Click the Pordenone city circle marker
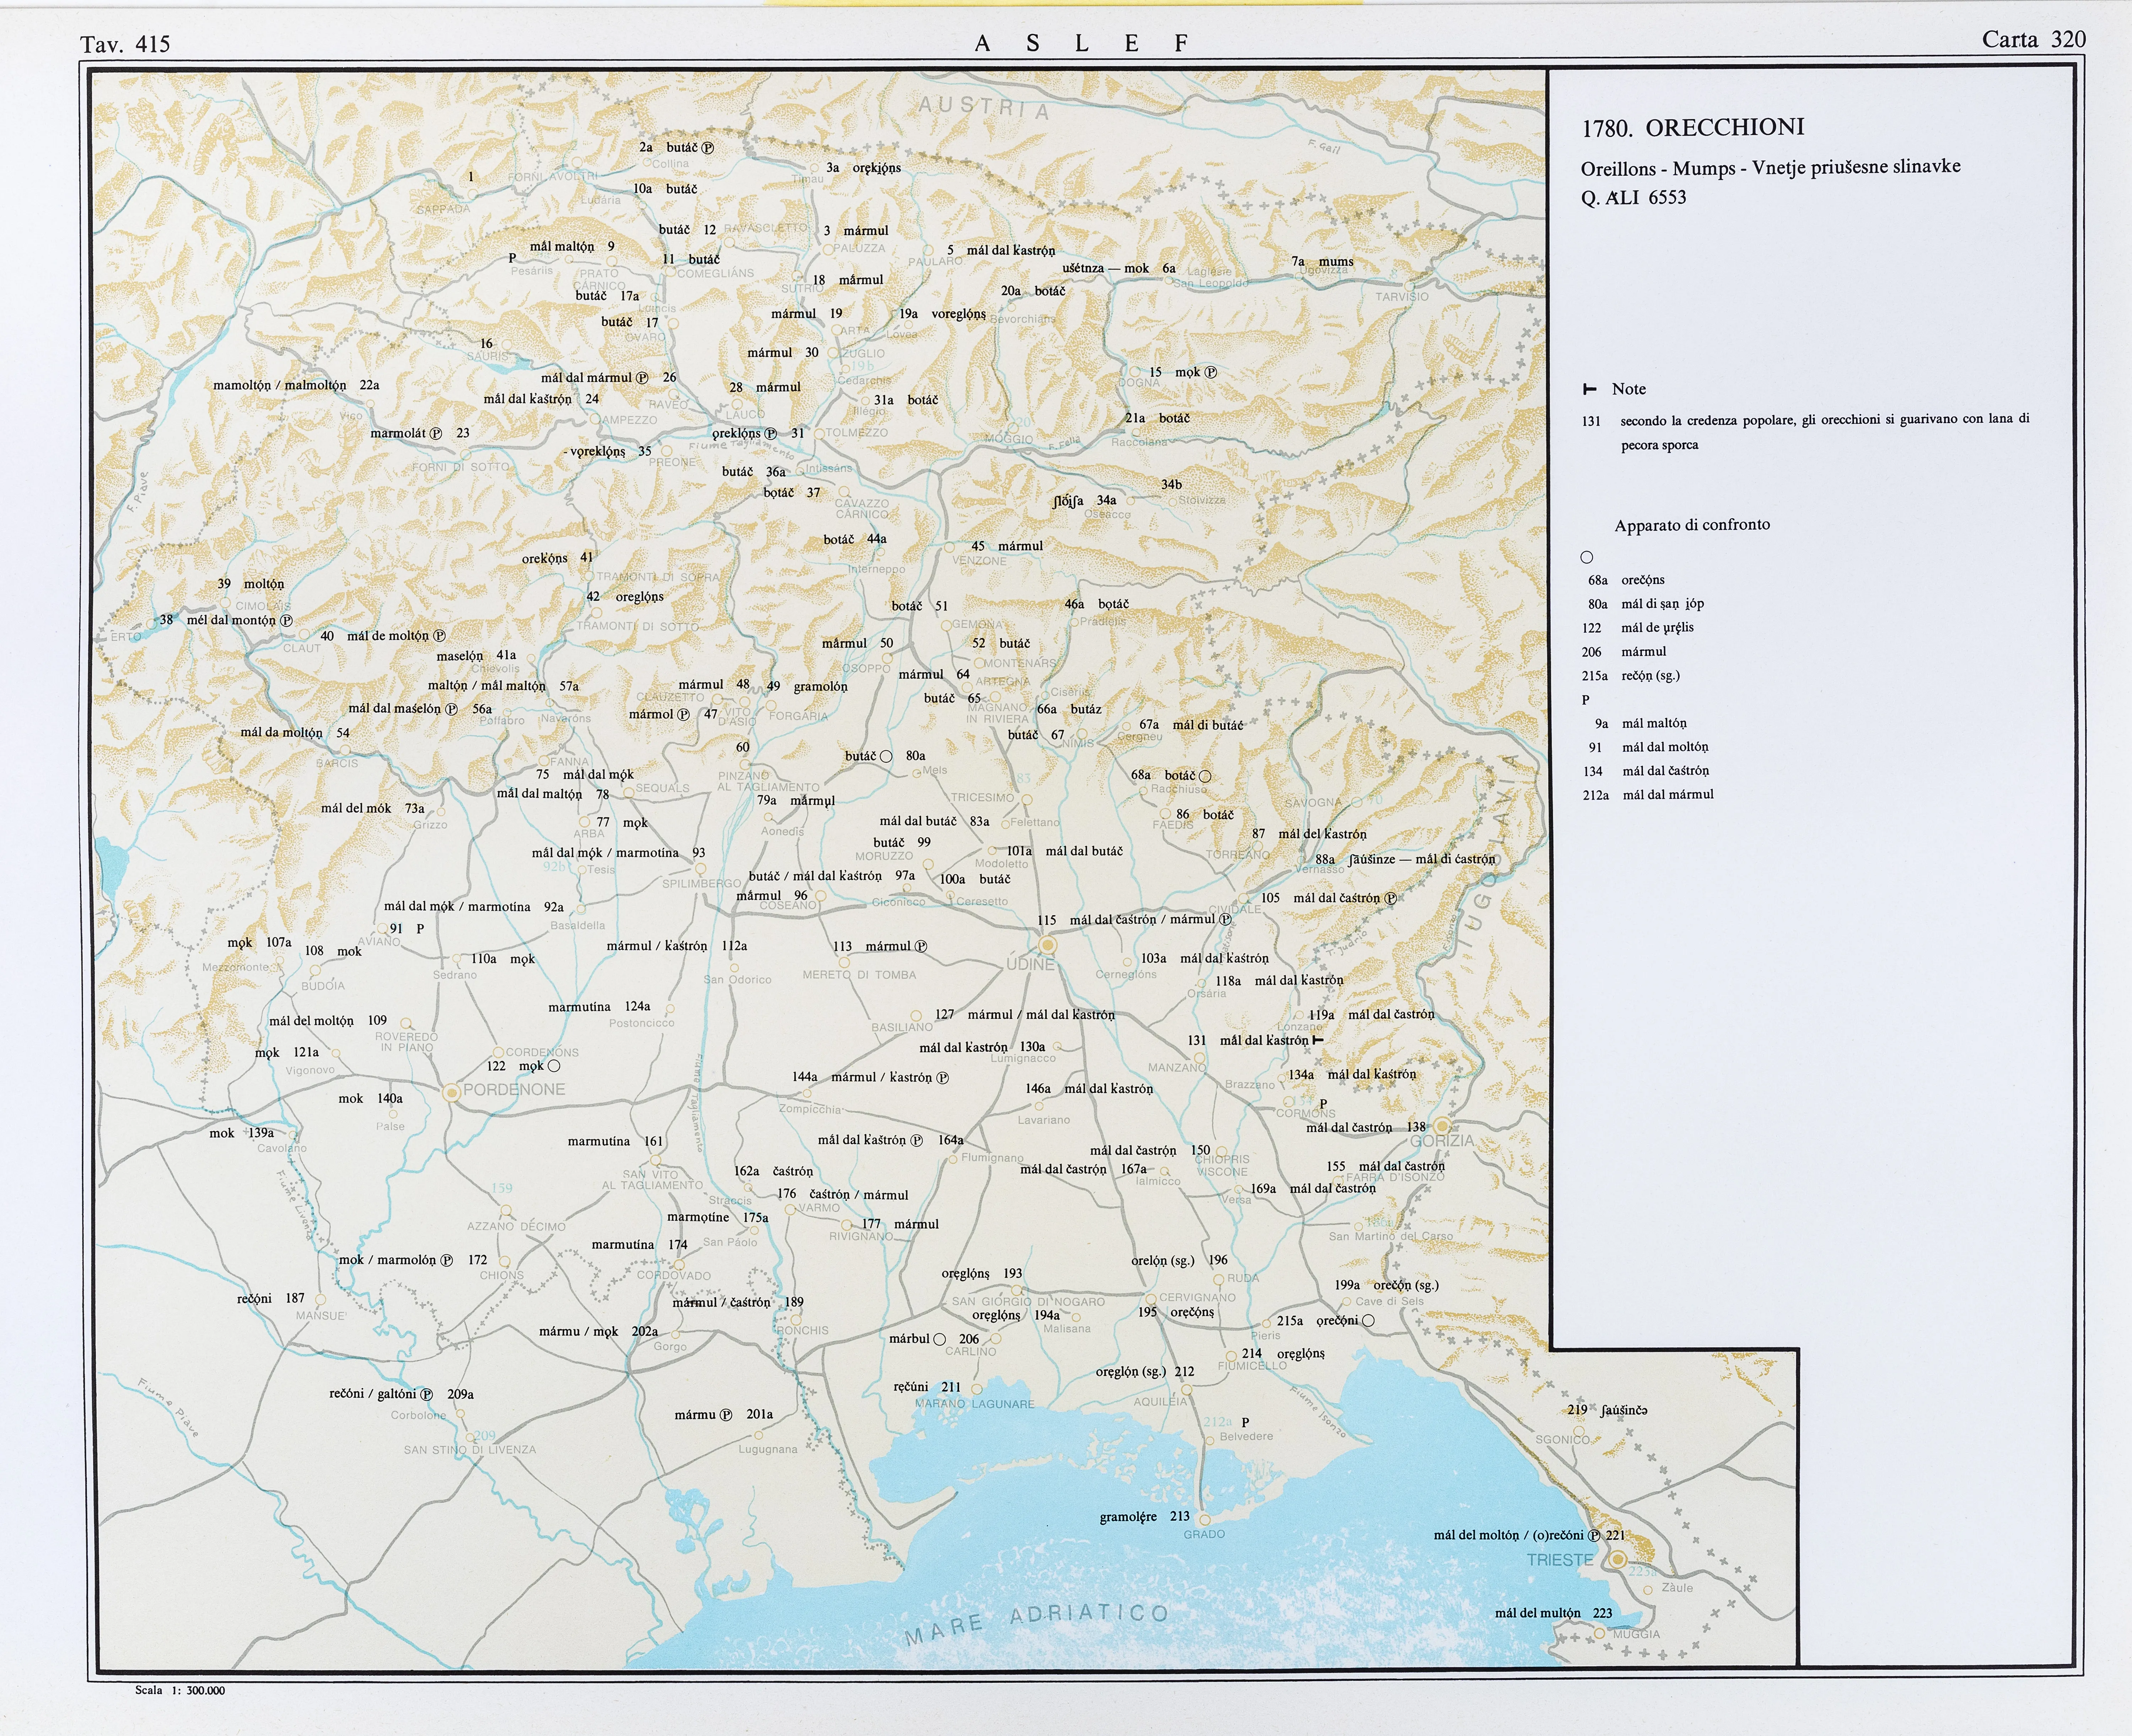2132x1736 pixels. pyautogui.click(x=452, y=1093)
